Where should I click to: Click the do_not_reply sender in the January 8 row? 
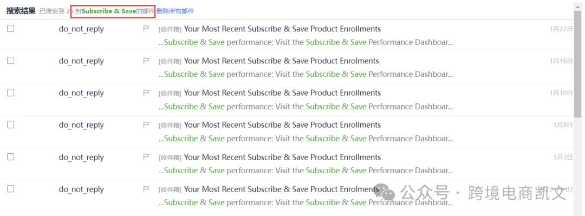coord(81,126)
